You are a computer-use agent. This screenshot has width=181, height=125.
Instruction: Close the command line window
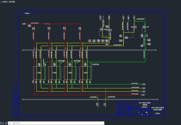click(x=3, y=123)
